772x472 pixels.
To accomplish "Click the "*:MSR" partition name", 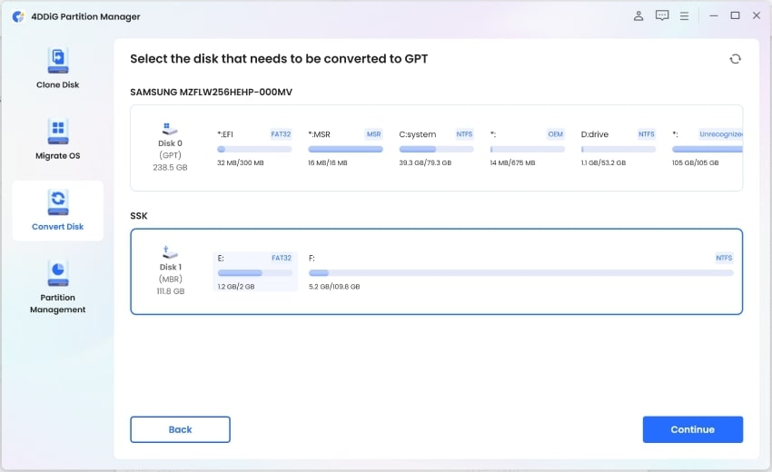I will [319, 134].
